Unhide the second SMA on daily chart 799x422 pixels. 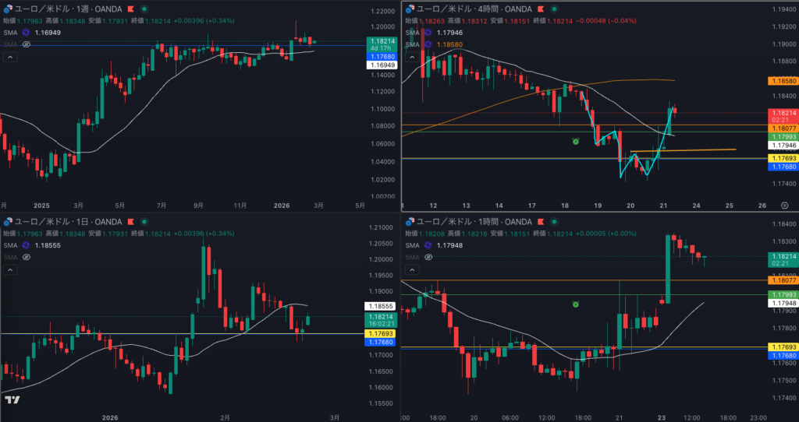(26, 257)
